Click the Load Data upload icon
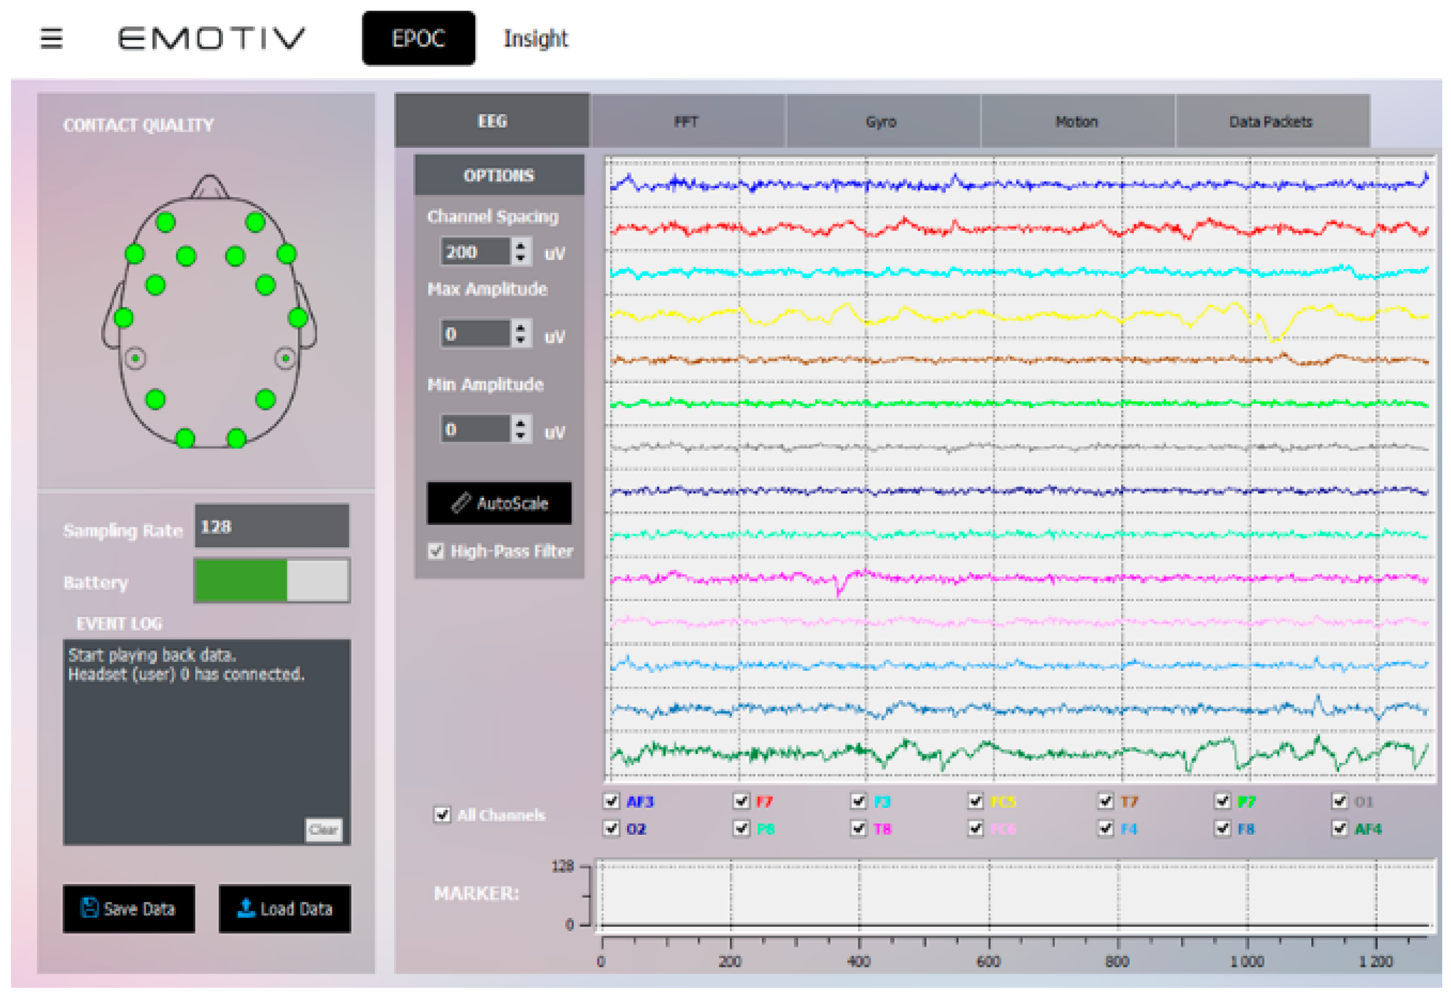Image resolution: width=1451 pixels, height=996 pixels. (247, 909)
